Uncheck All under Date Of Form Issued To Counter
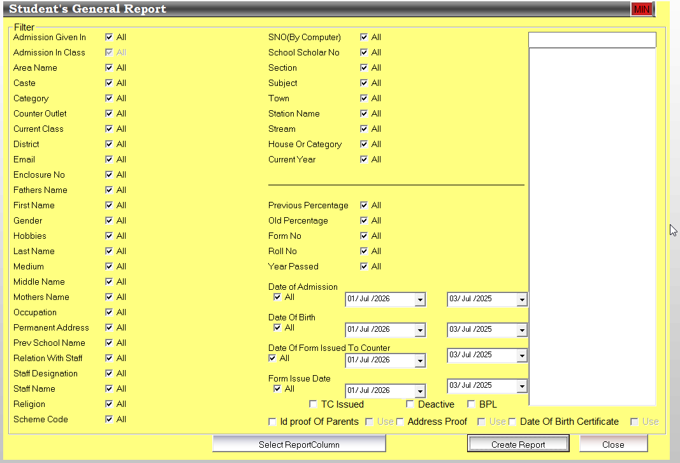680x463 pixels. (x=272, y=358)
